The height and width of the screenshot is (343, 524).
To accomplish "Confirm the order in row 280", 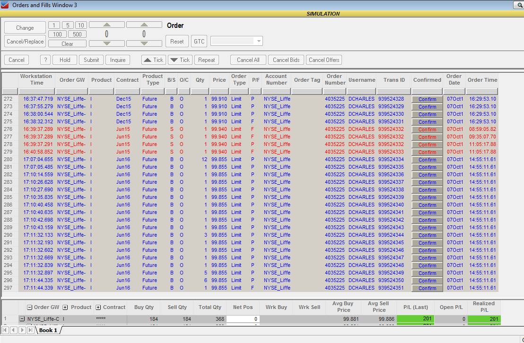I will point(427,160).
